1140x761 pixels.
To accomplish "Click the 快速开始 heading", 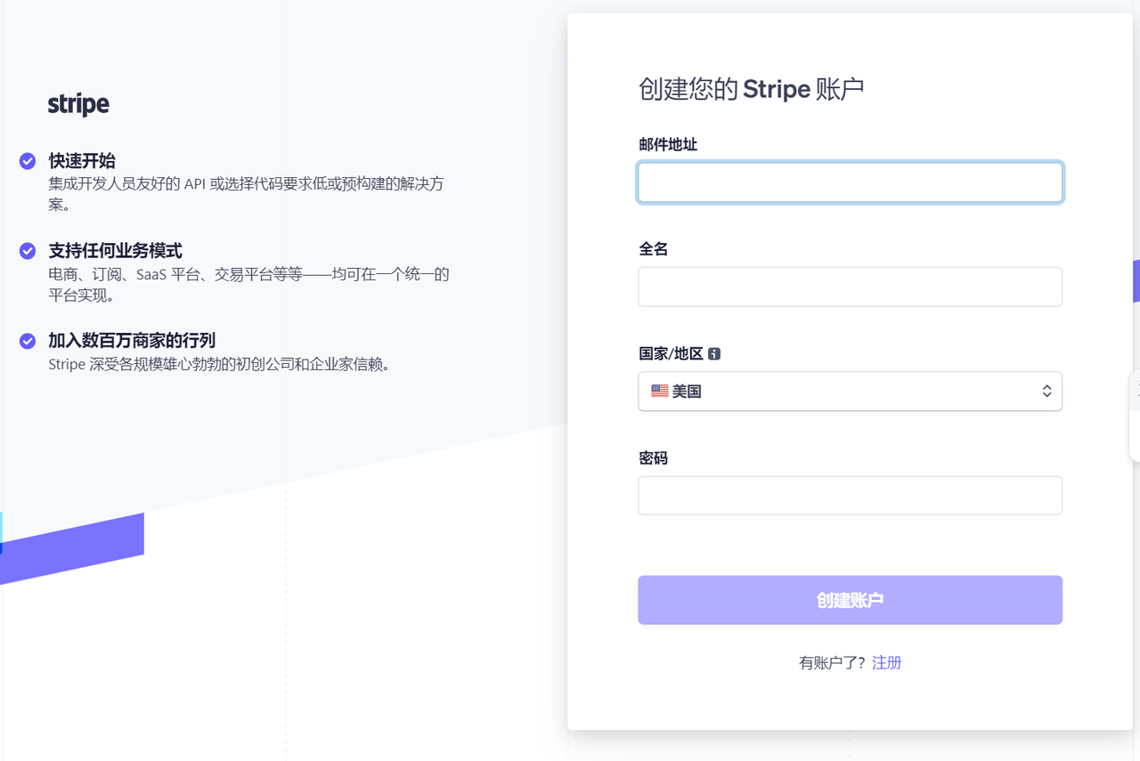I will pyautogui.click(x=82, y=161).
